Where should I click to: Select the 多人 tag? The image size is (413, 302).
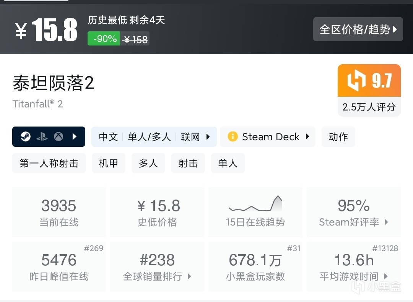coord(148,163)
